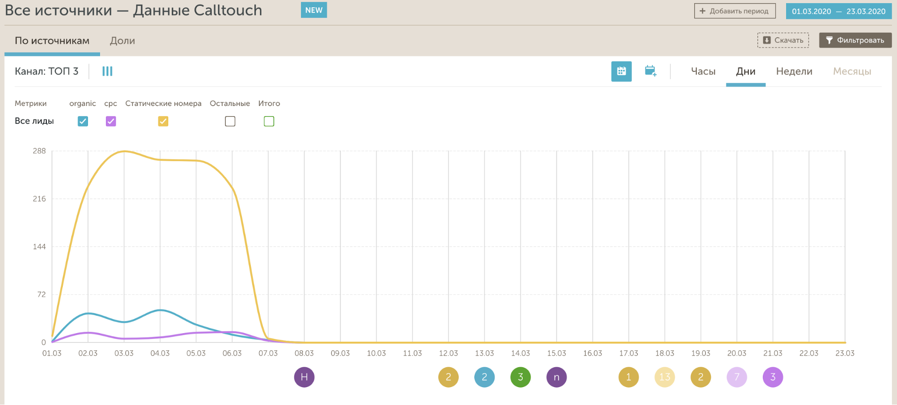Open the purple H event marker
The width and height of the screenshot is (897, 405).
304,377
